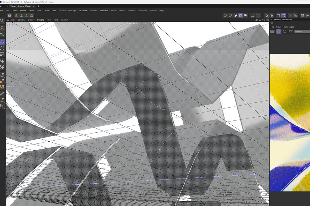The width and height of the screenshot is (310, 206).
Task: Click the Redshift refresh render icon
Action: (x=285, y=31)
